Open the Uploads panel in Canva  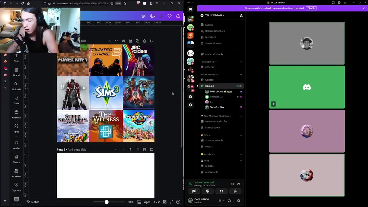click(16, 86)
